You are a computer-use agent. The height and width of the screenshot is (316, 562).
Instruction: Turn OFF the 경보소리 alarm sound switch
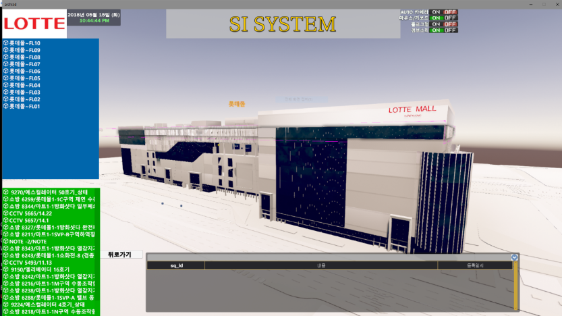(x=450, y=30)
